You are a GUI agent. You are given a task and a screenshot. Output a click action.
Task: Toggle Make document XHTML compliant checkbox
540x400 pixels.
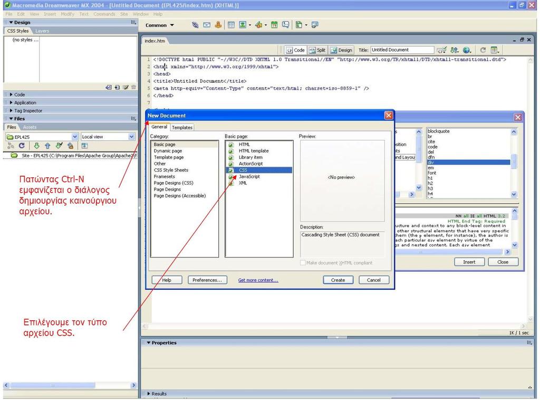coord(303,263)
